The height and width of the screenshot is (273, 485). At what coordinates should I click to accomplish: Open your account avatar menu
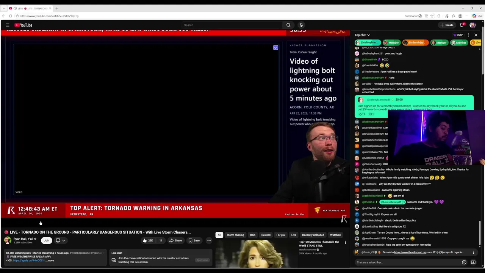(x=472, y=25)
